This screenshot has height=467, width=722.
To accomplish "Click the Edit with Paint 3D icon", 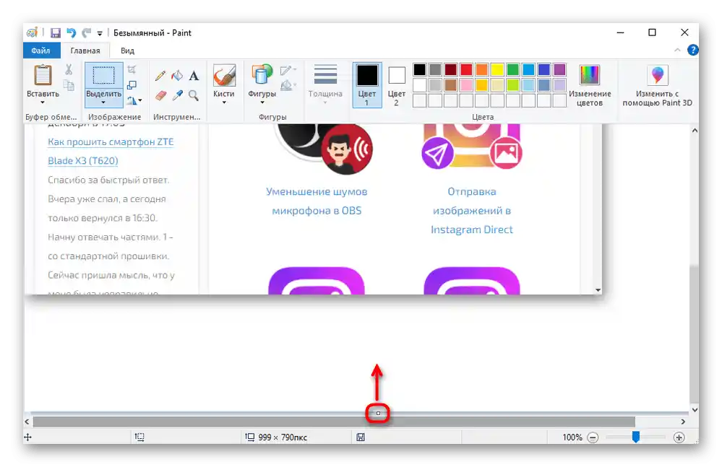I will click(x=658, y=75).
